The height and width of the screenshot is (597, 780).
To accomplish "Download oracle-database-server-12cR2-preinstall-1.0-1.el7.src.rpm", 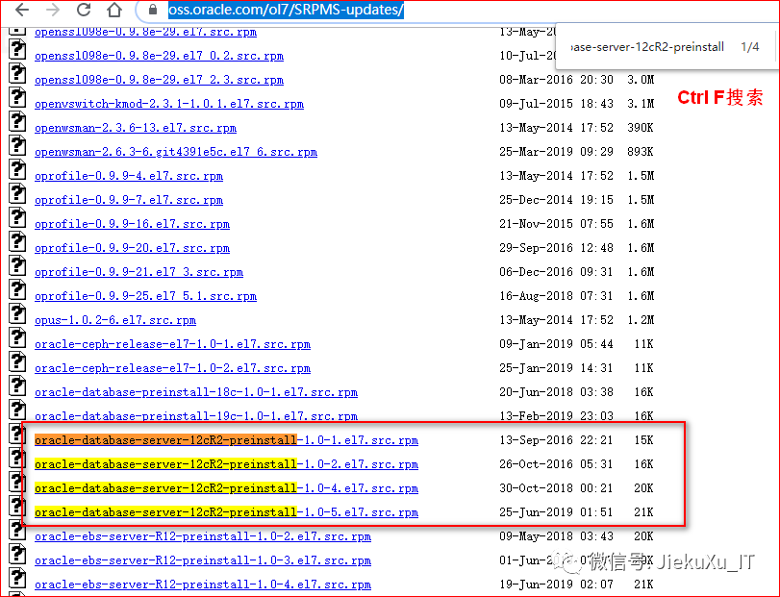I will point(226,440).
